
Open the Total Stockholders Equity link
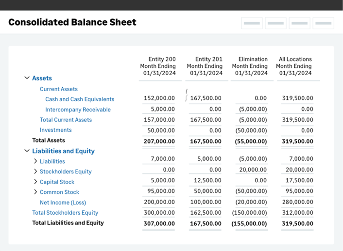[65, 213]
